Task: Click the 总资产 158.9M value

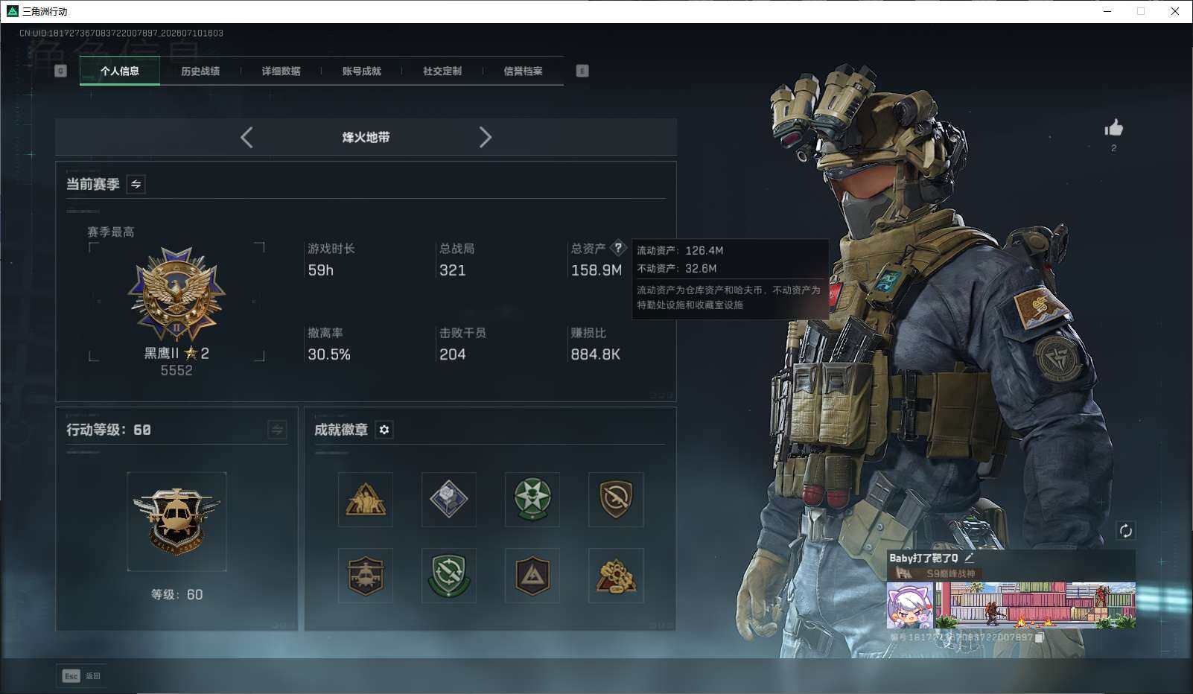Action: click(x=596, y=270)
